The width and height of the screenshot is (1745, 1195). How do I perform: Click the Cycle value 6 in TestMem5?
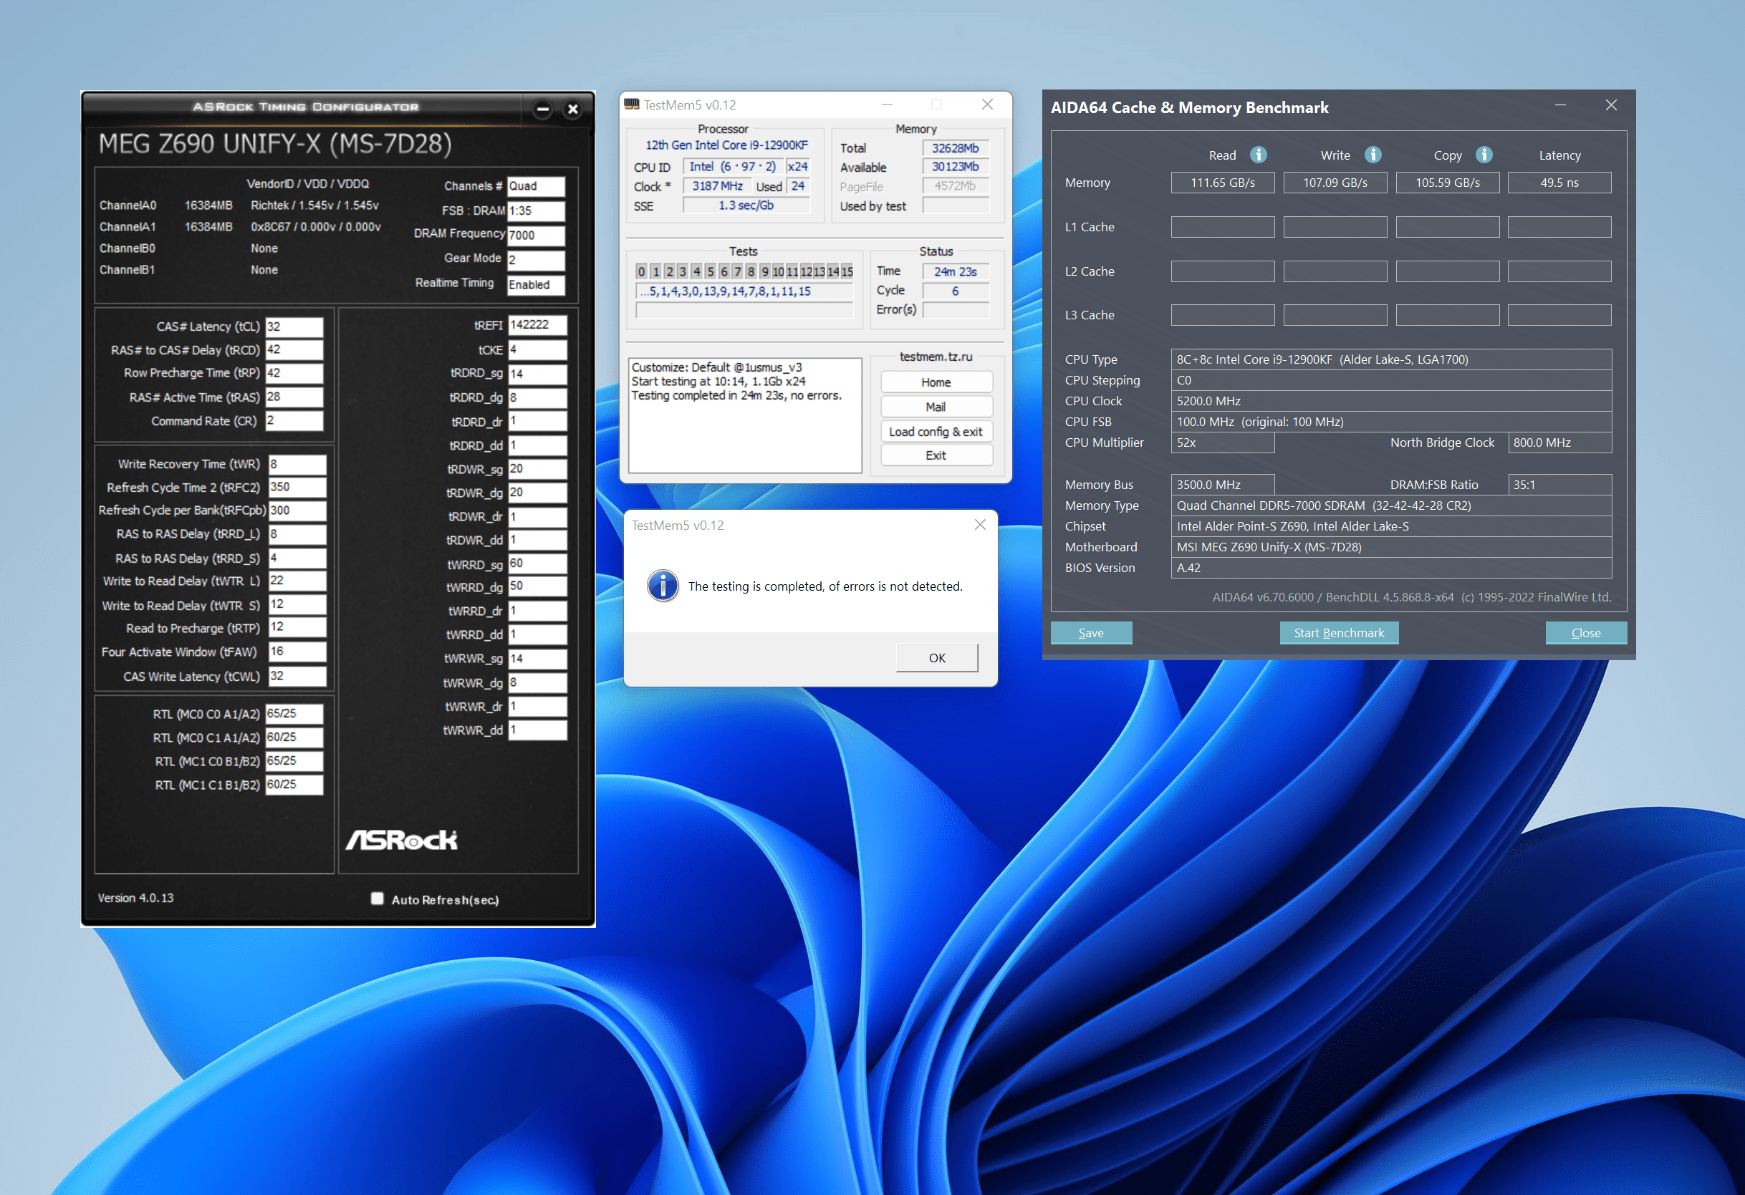point(955,291)
